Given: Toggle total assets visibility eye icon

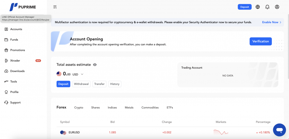Looking at the screenshot, I should click(x=95, y=65).
